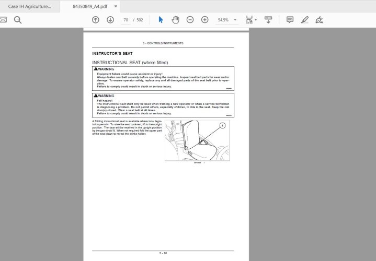Viewport: 376px width, 261px height.
Task: Switch to Case IH Agriculture tab
Action: point(30,6)
